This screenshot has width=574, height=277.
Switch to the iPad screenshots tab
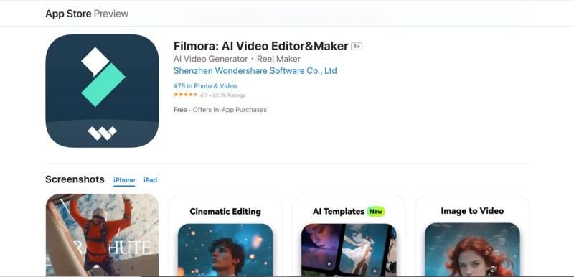click(150, 180)
